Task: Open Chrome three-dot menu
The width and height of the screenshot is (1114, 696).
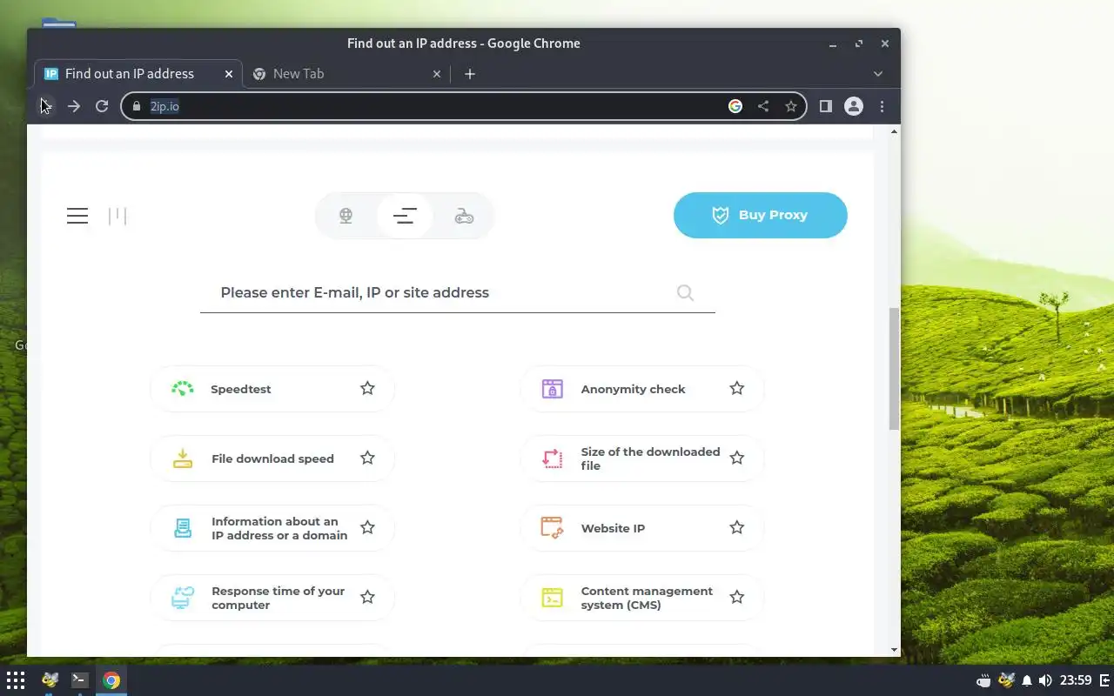Action: [x=882, y=106]
